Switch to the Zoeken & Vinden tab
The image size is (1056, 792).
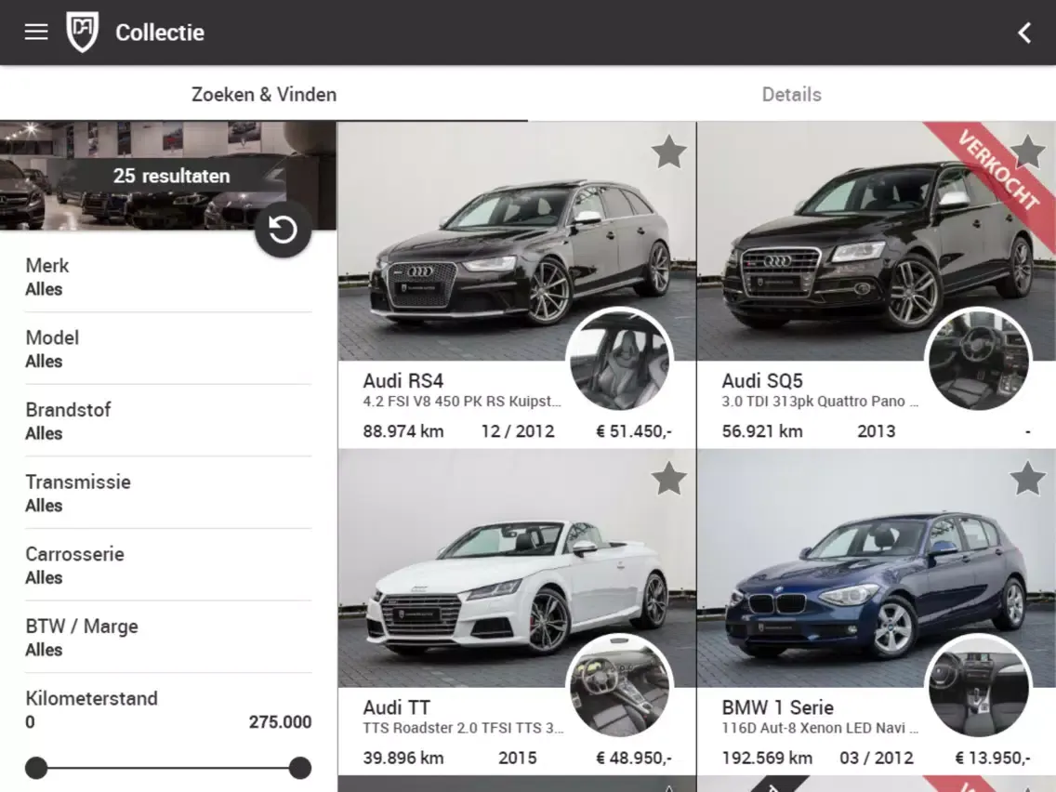[x=264, y=94]
